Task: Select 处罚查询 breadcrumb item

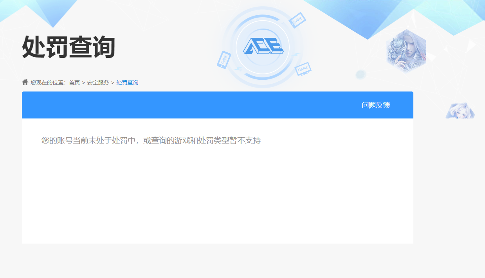Action: tap(127, 83)
